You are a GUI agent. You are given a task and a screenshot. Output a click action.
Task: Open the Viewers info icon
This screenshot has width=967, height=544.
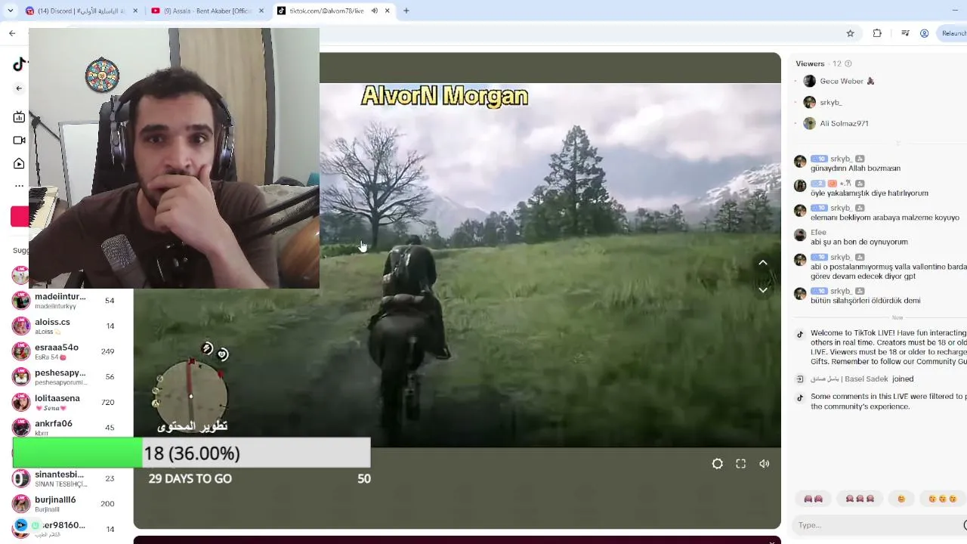tap(848, 63)
